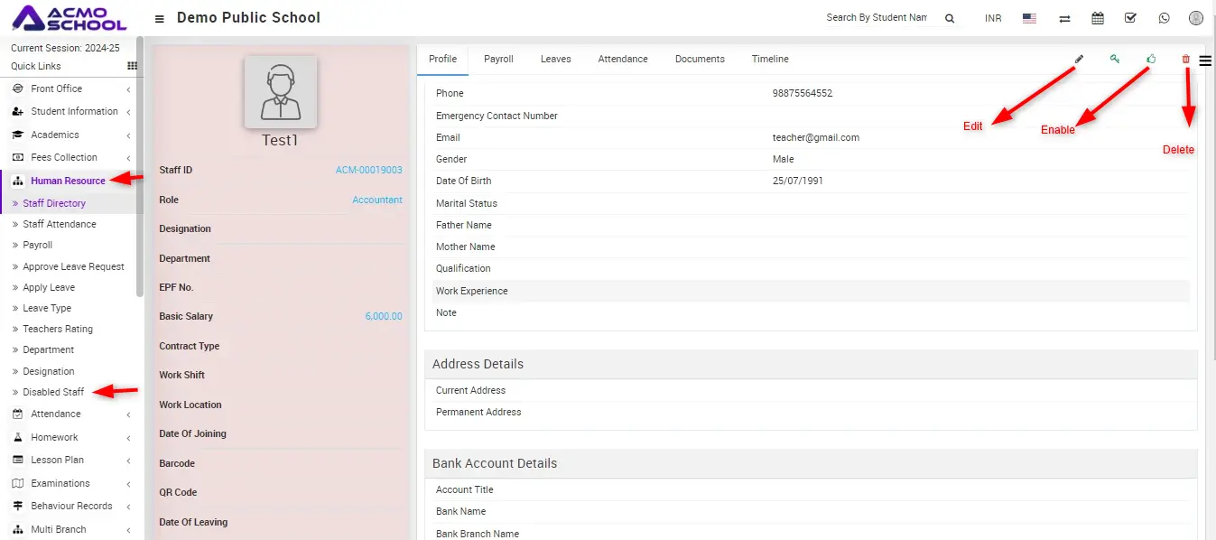Click the INR currency selector
The image size is (1216, 540).
(x=993, y=18)
